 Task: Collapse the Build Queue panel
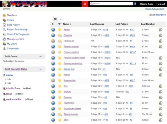click(x=40, y=57)
